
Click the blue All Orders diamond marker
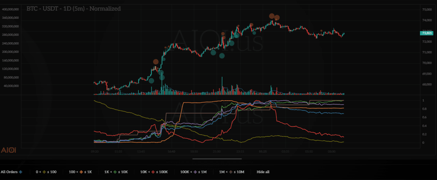20,172
